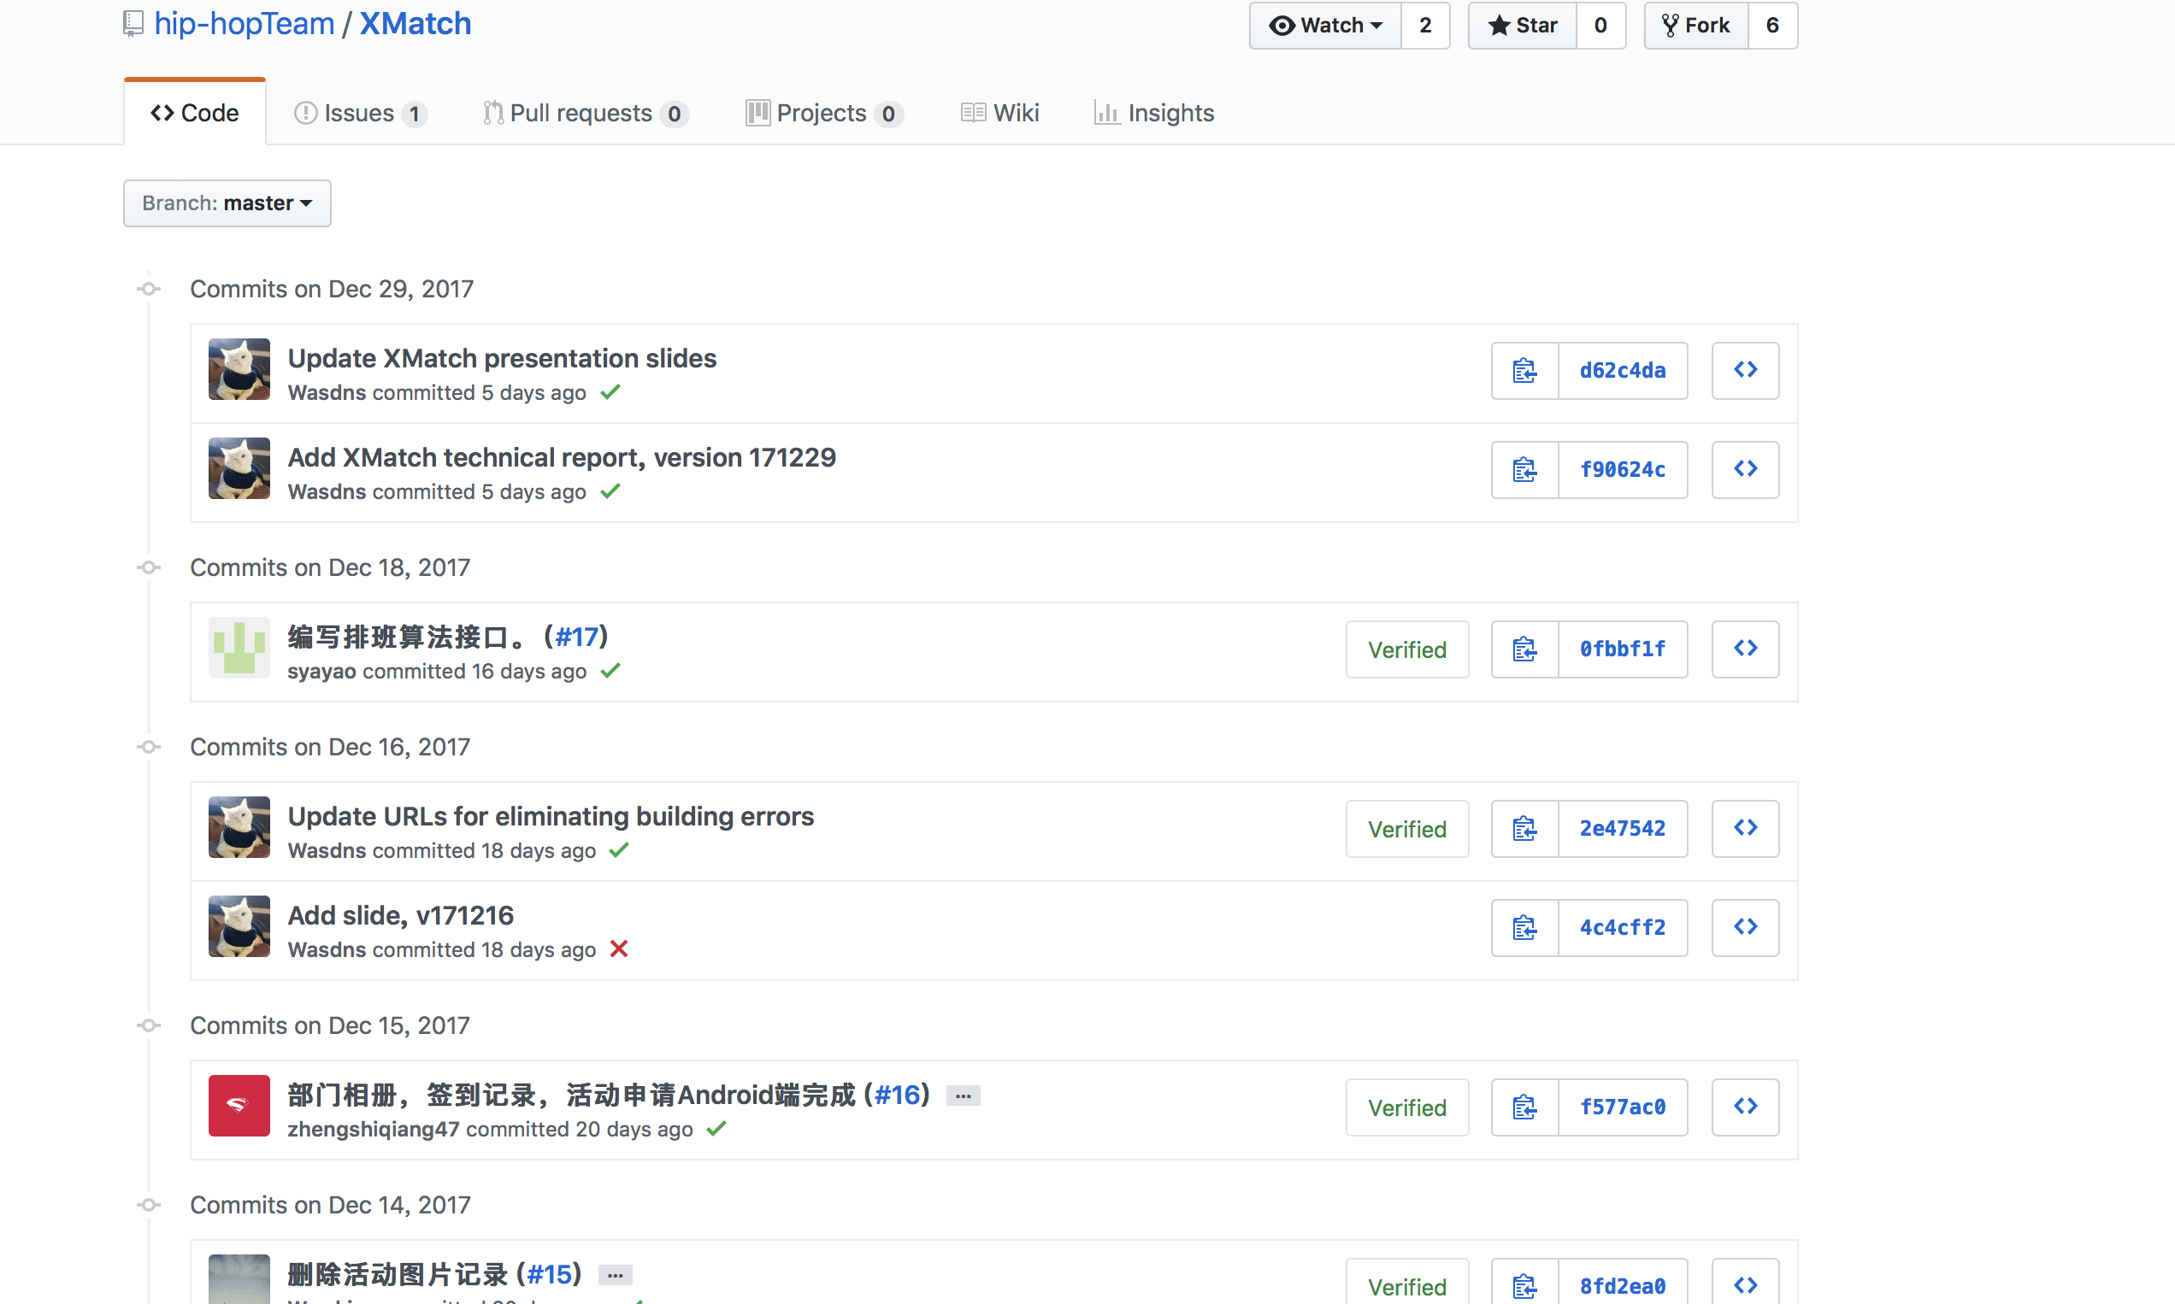This screenshot has width=2175, height=1304.
Task: Browse repository at commit 2e47542
Action: [x=1745, y=829]
